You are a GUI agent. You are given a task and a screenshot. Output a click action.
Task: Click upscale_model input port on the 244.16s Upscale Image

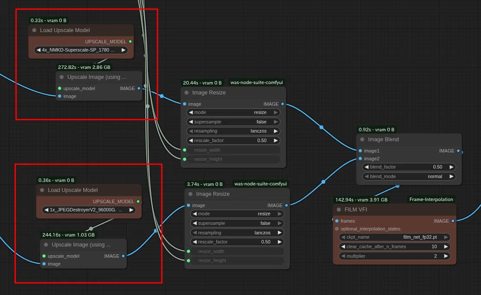tap(44, 256)
